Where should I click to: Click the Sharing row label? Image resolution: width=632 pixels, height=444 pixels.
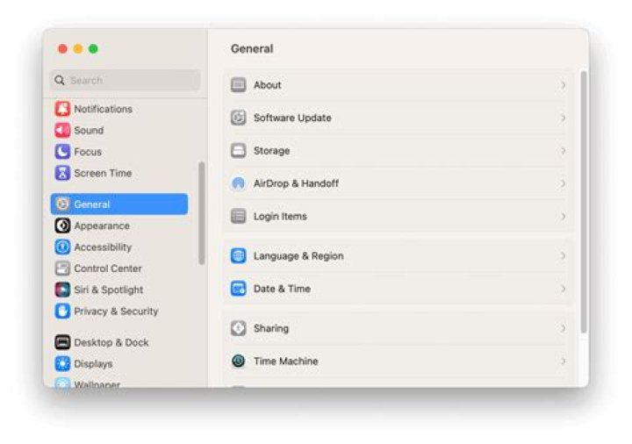pyautogui.click(x=271, y=328)
